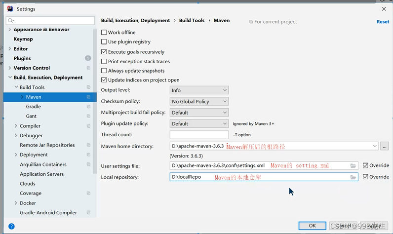393x234 pixels.
Task: Click the project-level icon beside Build Tools
Action: click(x=88, y=87)
